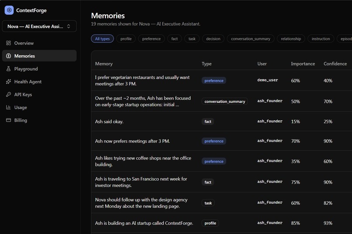Go to Overview in sidebar
352x234 pixels.
(x=39, y=43)
